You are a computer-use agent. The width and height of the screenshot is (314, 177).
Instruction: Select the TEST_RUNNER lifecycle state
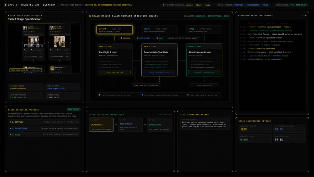[130, 125]
